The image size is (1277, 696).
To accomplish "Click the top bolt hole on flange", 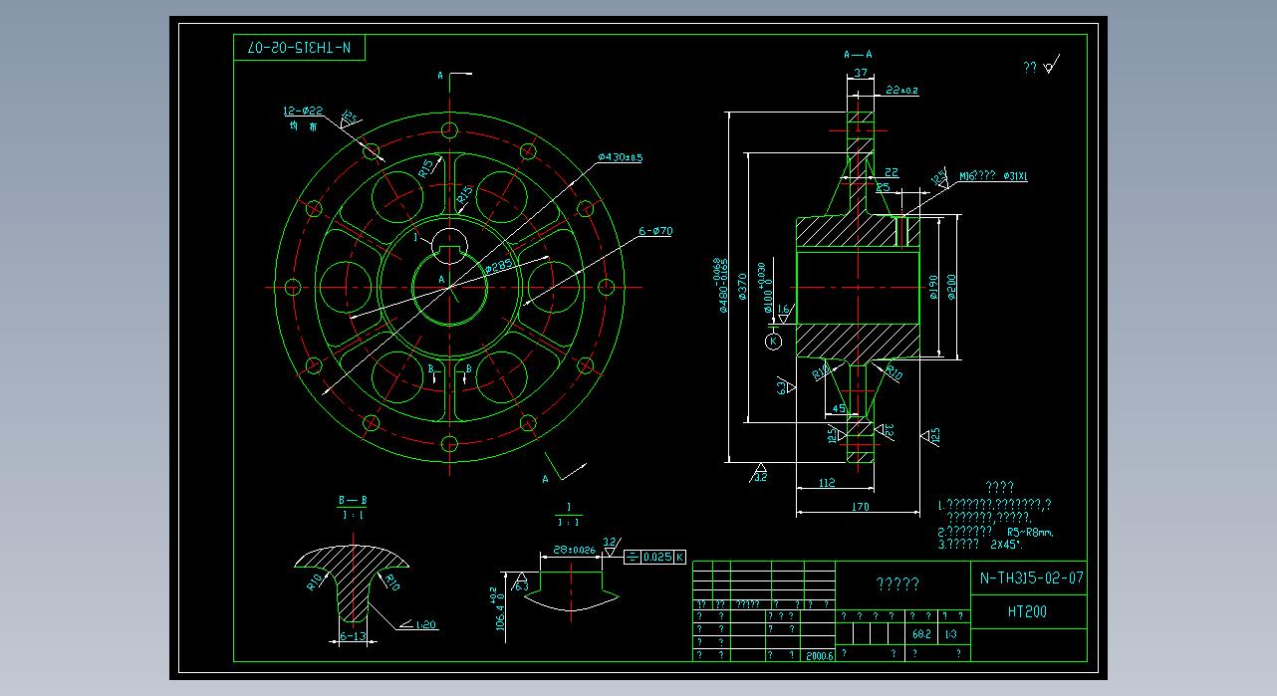I will 450,129.
